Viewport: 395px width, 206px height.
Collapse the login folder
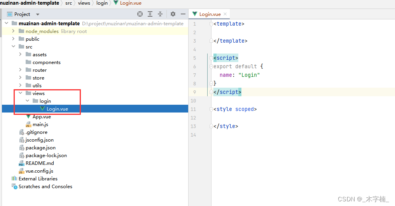(28, 101)
